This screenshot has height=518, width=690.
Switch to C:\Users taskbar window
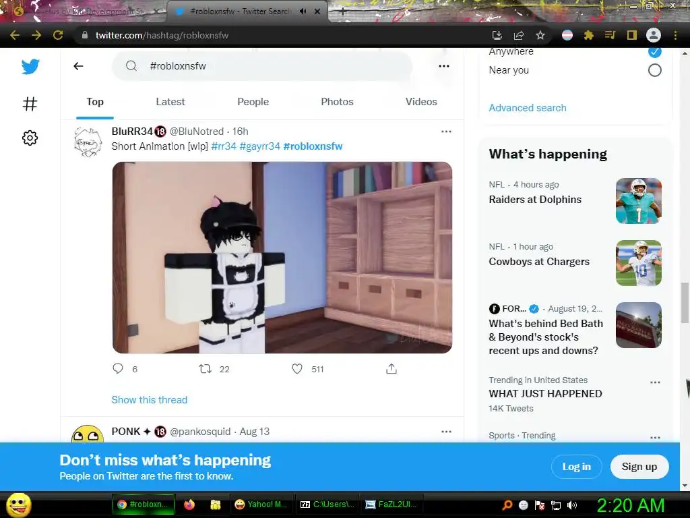pos(327,505)
